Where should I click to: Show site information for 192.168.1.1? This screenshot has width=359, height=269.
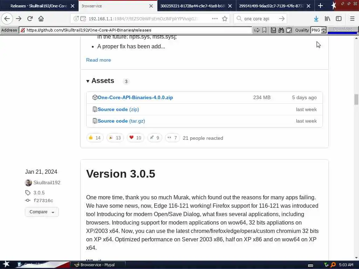pyautogui.click(x=76, y=19)
